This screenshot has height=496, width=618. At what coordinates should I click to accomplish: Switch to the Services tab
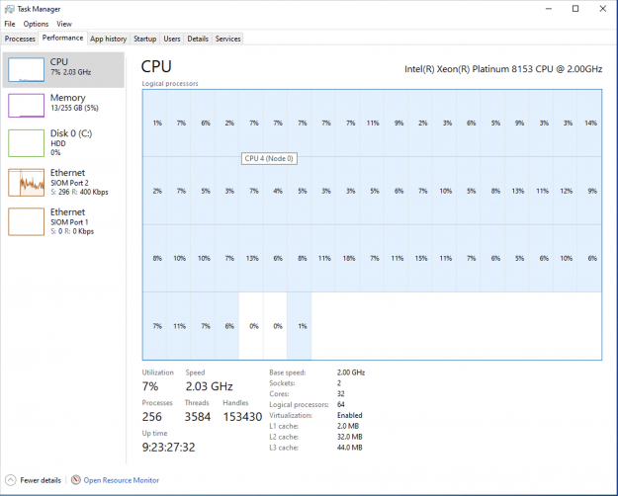(x=227, y=39)
